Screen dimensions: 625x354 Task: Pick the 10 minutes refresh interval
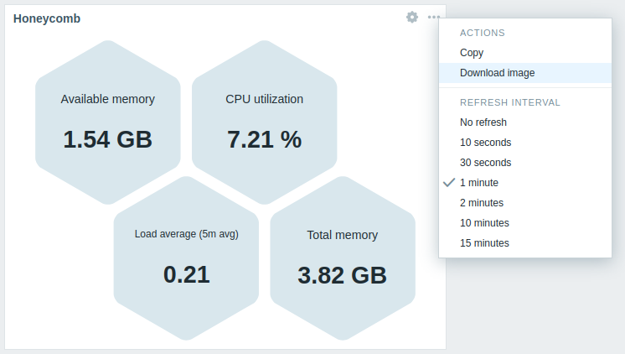525,222
